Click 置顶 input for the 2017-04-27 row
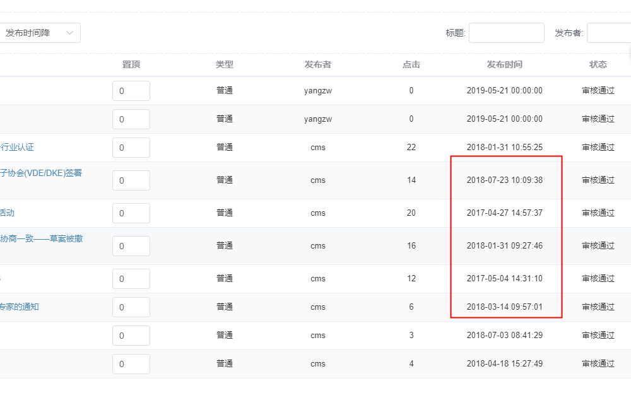 point(131,213)
